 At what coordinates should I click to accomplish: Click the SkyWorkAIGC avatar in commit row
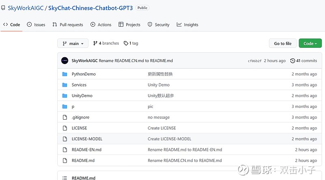[x=65, y=61]
